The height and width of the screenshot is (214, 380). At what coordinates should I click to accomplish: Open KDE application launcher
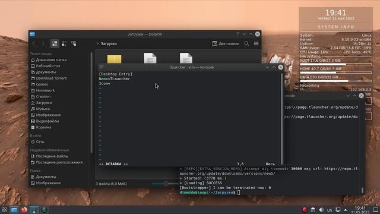4,210
